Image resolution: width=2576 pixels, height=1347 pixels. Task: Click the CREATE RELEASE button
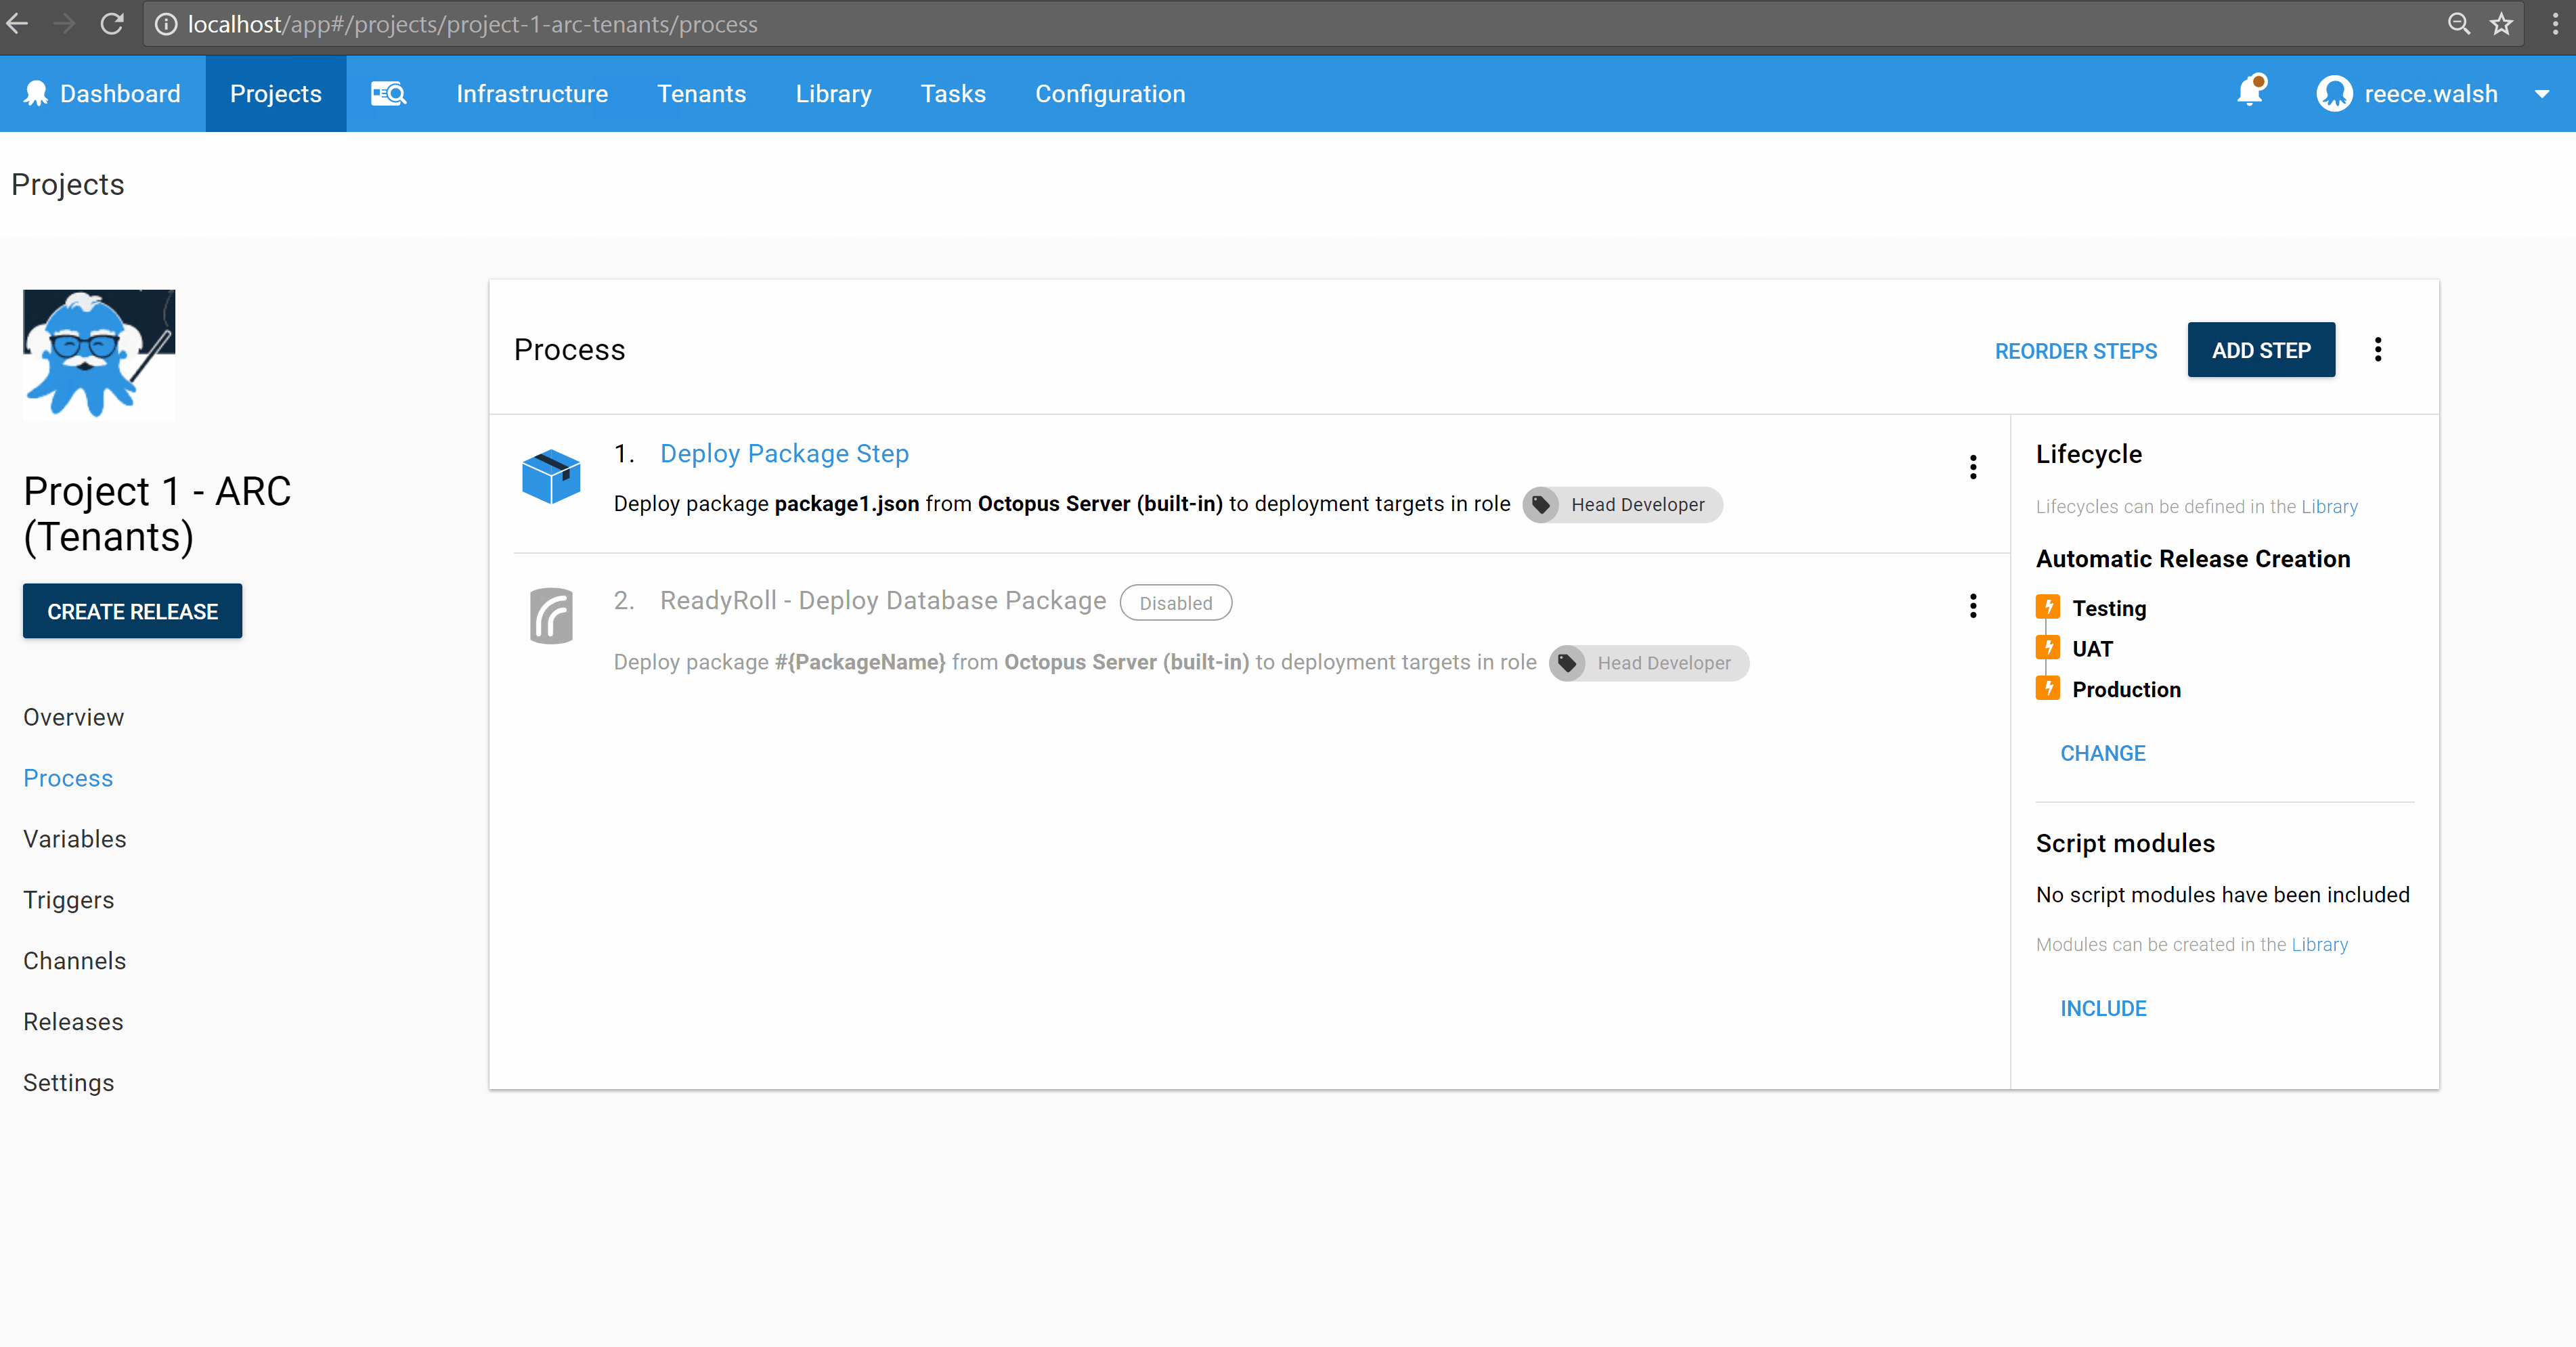[132, 611]
